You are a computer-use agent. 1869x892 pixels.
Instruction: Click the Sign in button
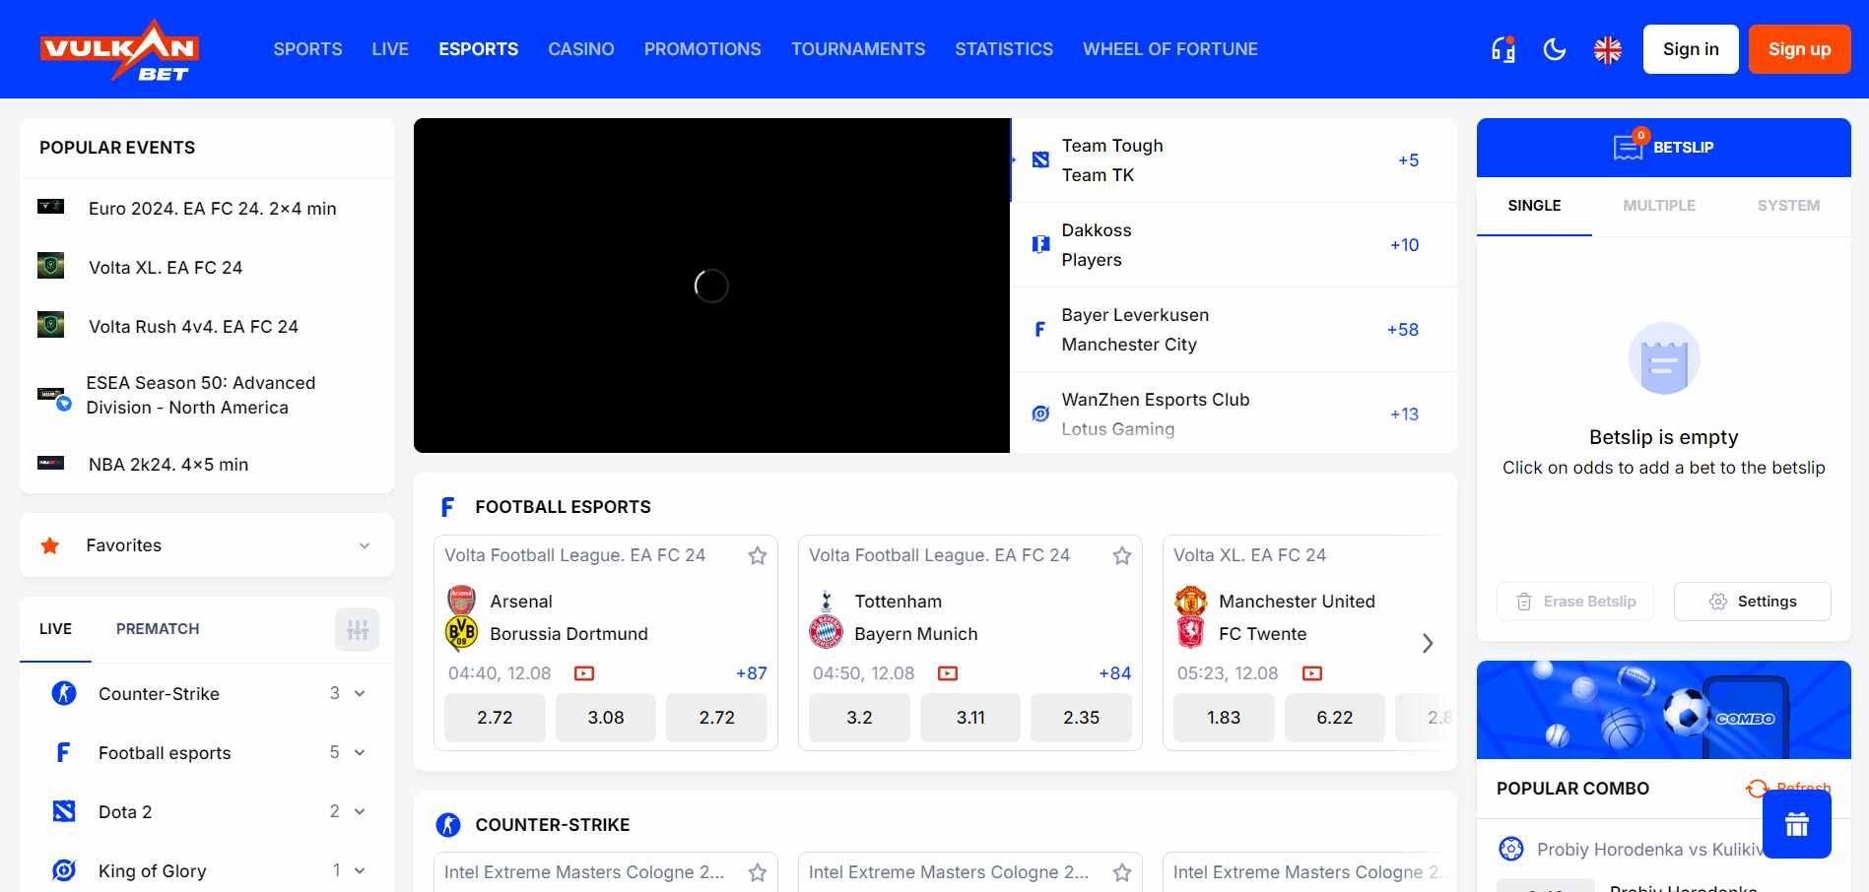tap(1691, 49)
